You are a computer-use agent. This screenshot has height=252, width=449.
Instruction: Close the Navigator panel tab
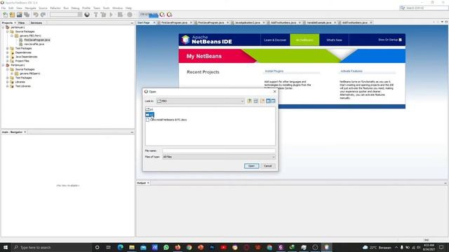(x=25, y=132)
